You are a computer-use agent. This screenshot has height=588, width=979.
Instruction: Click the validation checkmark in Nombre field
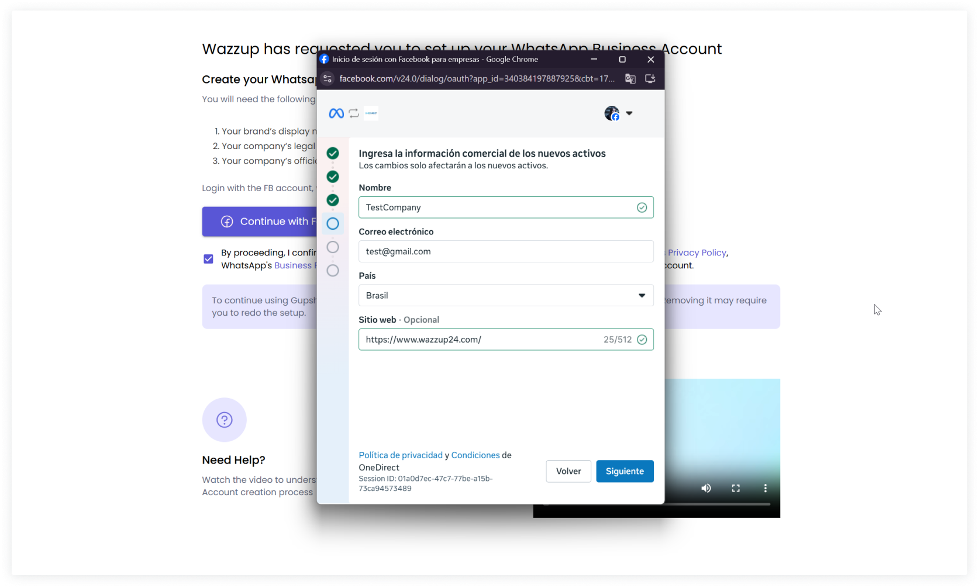642,207
